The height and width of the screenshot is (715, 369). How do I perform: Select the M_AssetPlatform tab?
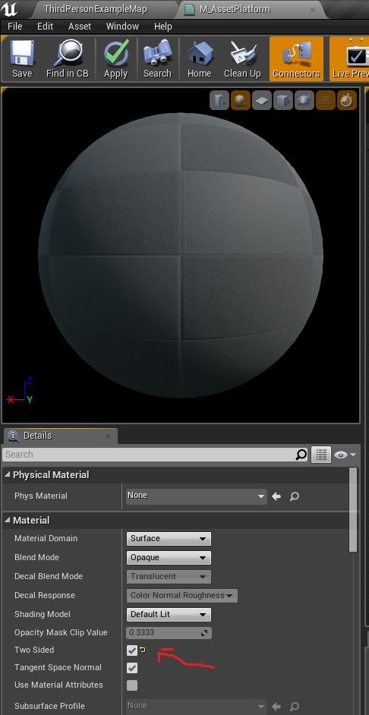(249, 9)
